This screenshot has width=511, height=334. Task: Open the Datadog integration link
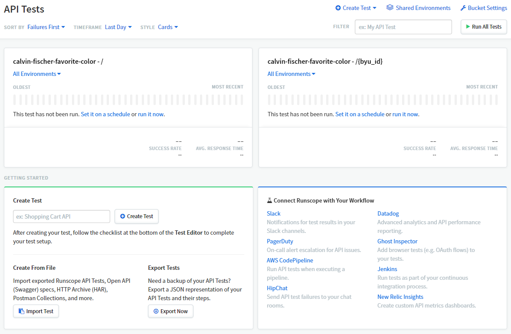pyautogui.click(x=388, y=213)
